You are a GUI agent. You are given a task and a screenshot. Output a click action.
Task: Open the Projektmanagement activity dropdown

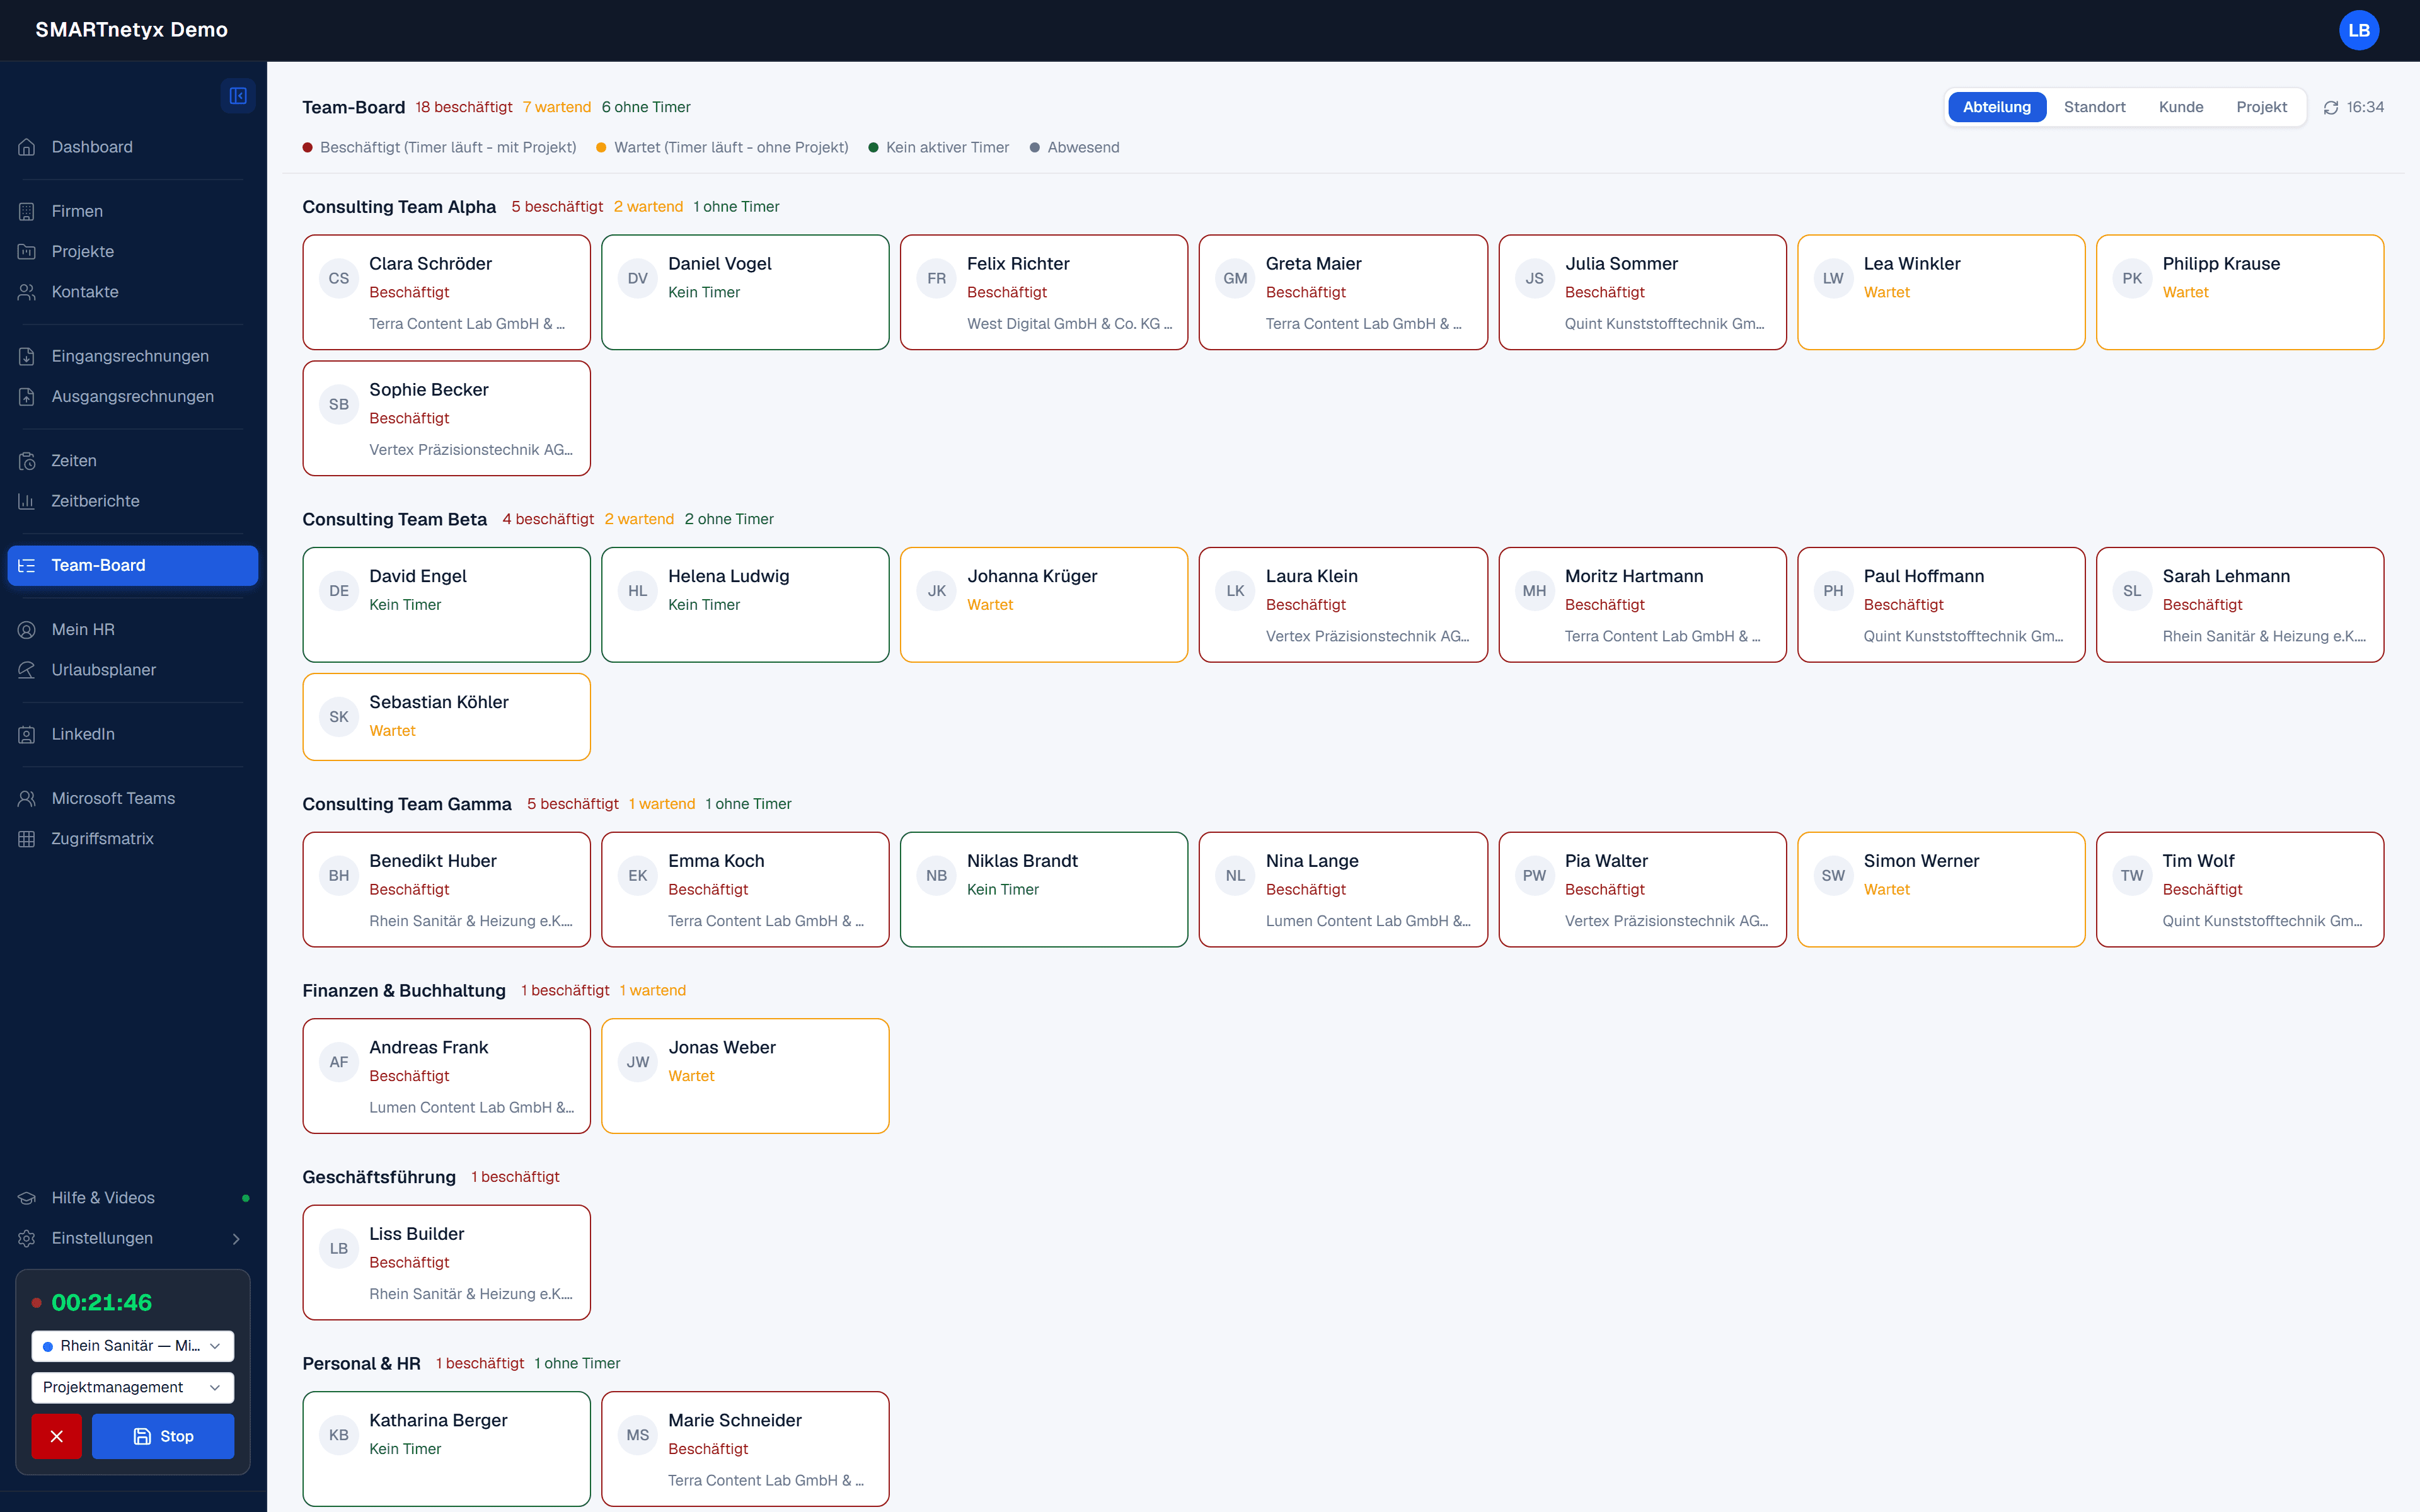click(x=133, y=1387)
